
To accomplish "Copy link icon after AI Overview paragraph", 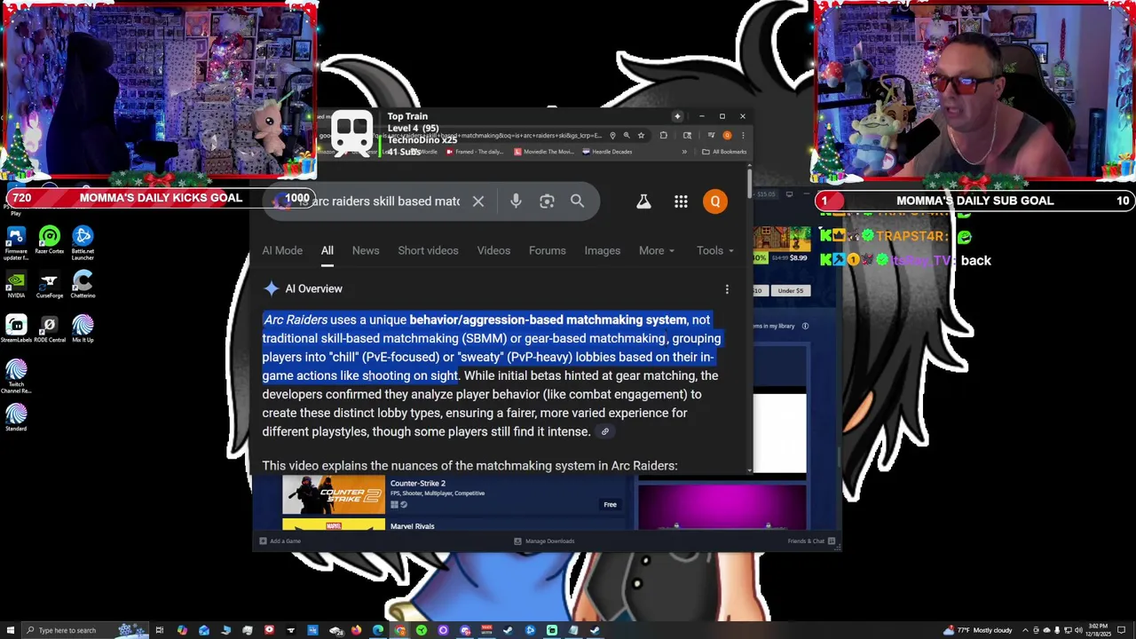I will [605, 432].
